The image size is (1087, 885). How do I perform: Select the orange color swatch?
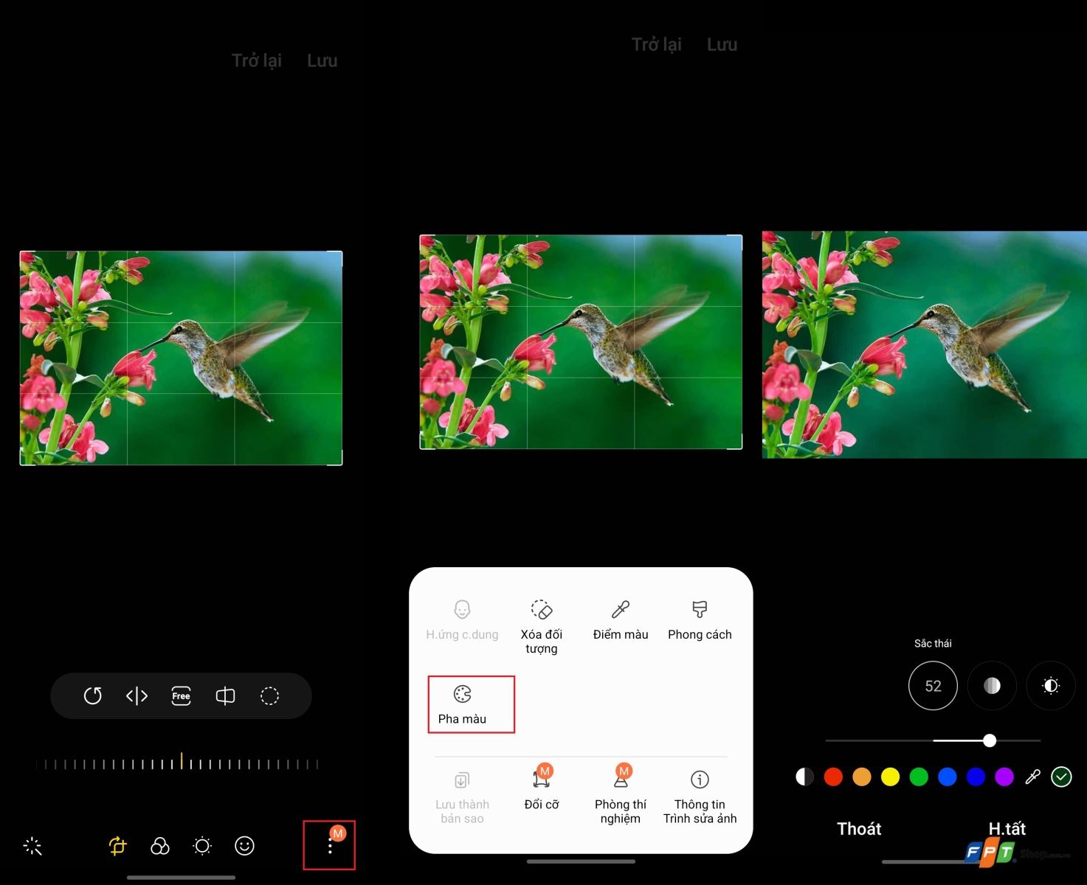[862, 777]
